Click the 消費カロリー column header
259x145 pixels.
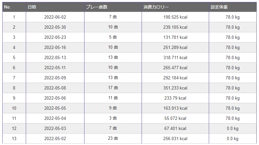[175, 7]
